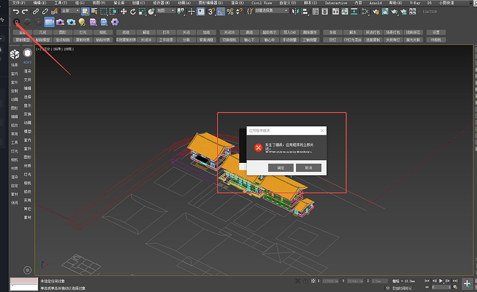The height and width of the screenshot is (292, 477).
Task: Click the 渲染 item under RDF2 column
Action: pyautogui.click(x=28, y=71)
